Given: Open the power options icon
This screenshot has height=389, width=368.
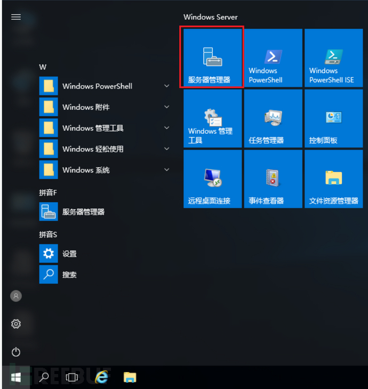Looking at the screenshot, I should click(16, 352).
